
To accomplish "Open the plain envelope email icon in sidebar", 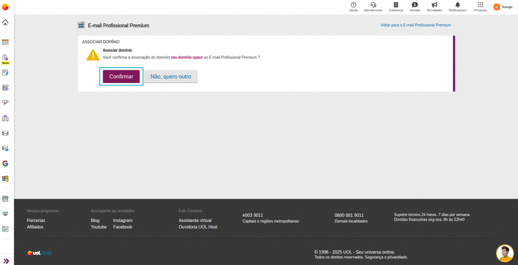I will (5, 133).
